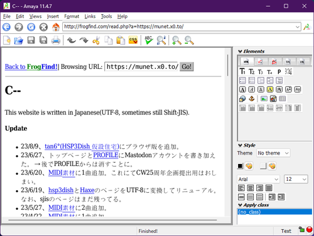
Task: Toggle yellow highlighted A style
Action: tap(270, 90)
